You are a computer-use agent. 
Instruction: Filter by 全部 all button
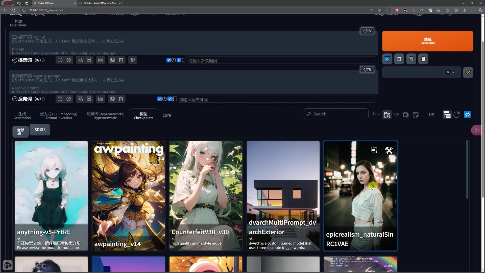(x=20, y=131)
